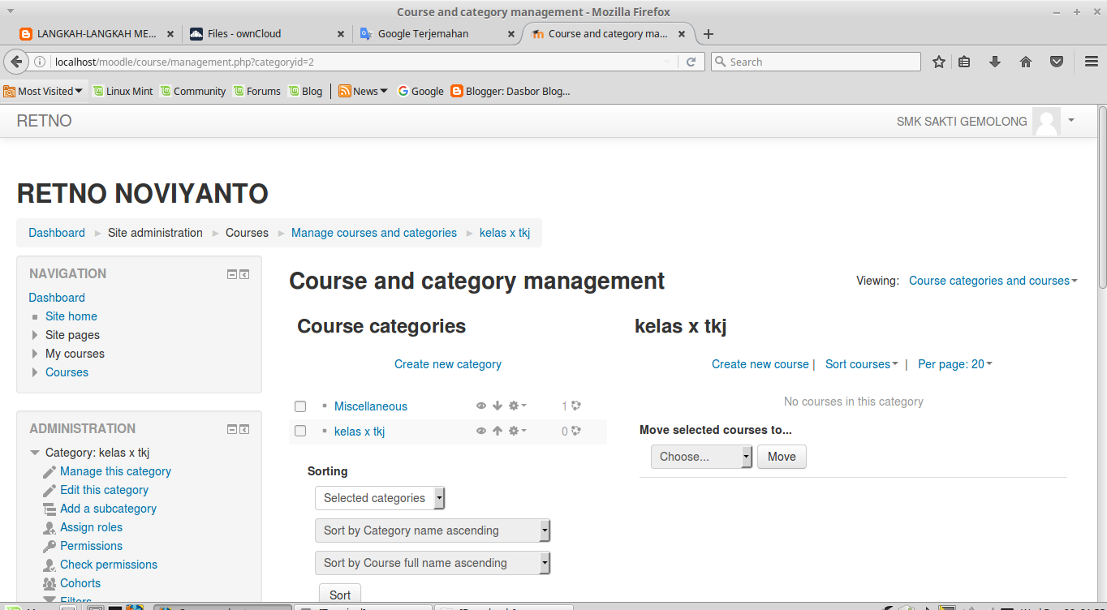Dock the Navigation block to the side
Screen dimensions: 1107x610
click(x=244, y=274)
